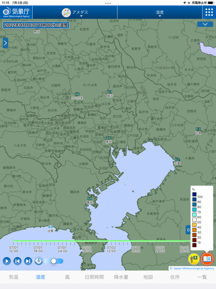Select the 横浜 station value 68
This screenshot has height=289, width=216.
[x=90, y=199]
